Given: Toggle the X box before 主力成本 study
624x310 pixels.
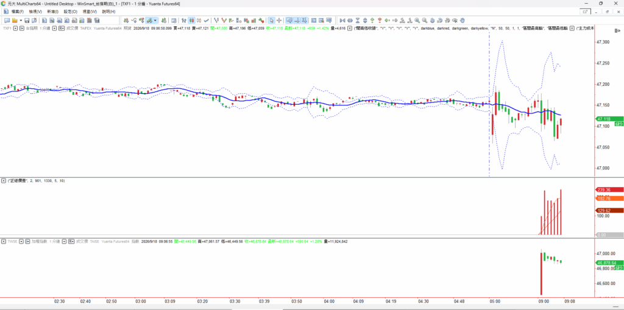Looking at the screenshot, I should 572,28.
